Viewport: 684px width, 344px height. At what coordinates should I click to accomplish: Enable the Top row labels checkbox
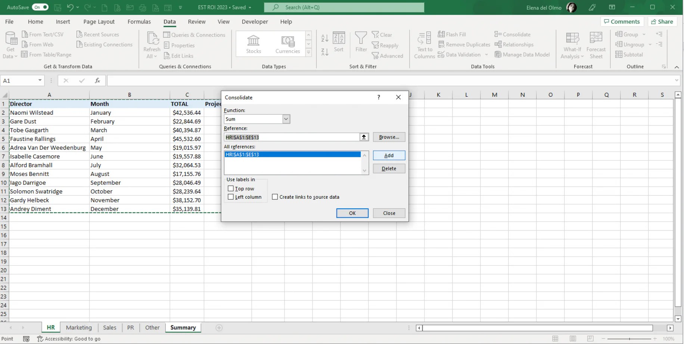231,188
